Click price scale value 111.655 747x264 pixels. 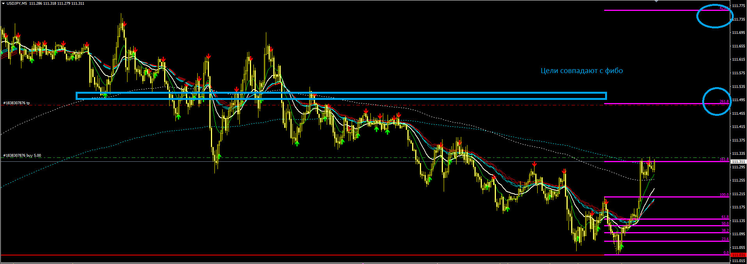tap(738, 46)
